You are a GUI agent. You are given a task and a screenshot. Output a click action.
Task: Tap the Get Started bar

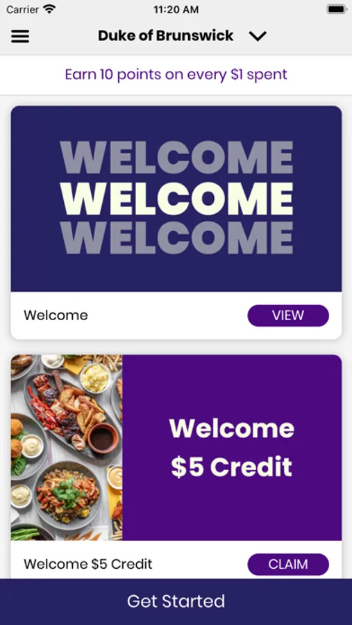tap(176, 601)
